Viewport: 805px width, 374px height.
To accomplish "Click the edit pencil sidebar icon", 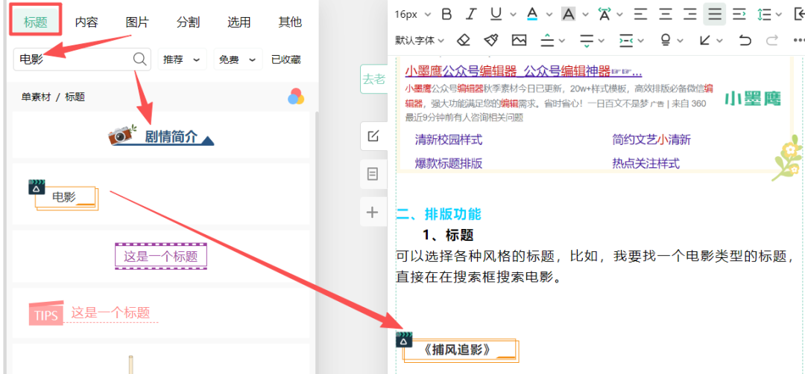I will click(373, 136).
